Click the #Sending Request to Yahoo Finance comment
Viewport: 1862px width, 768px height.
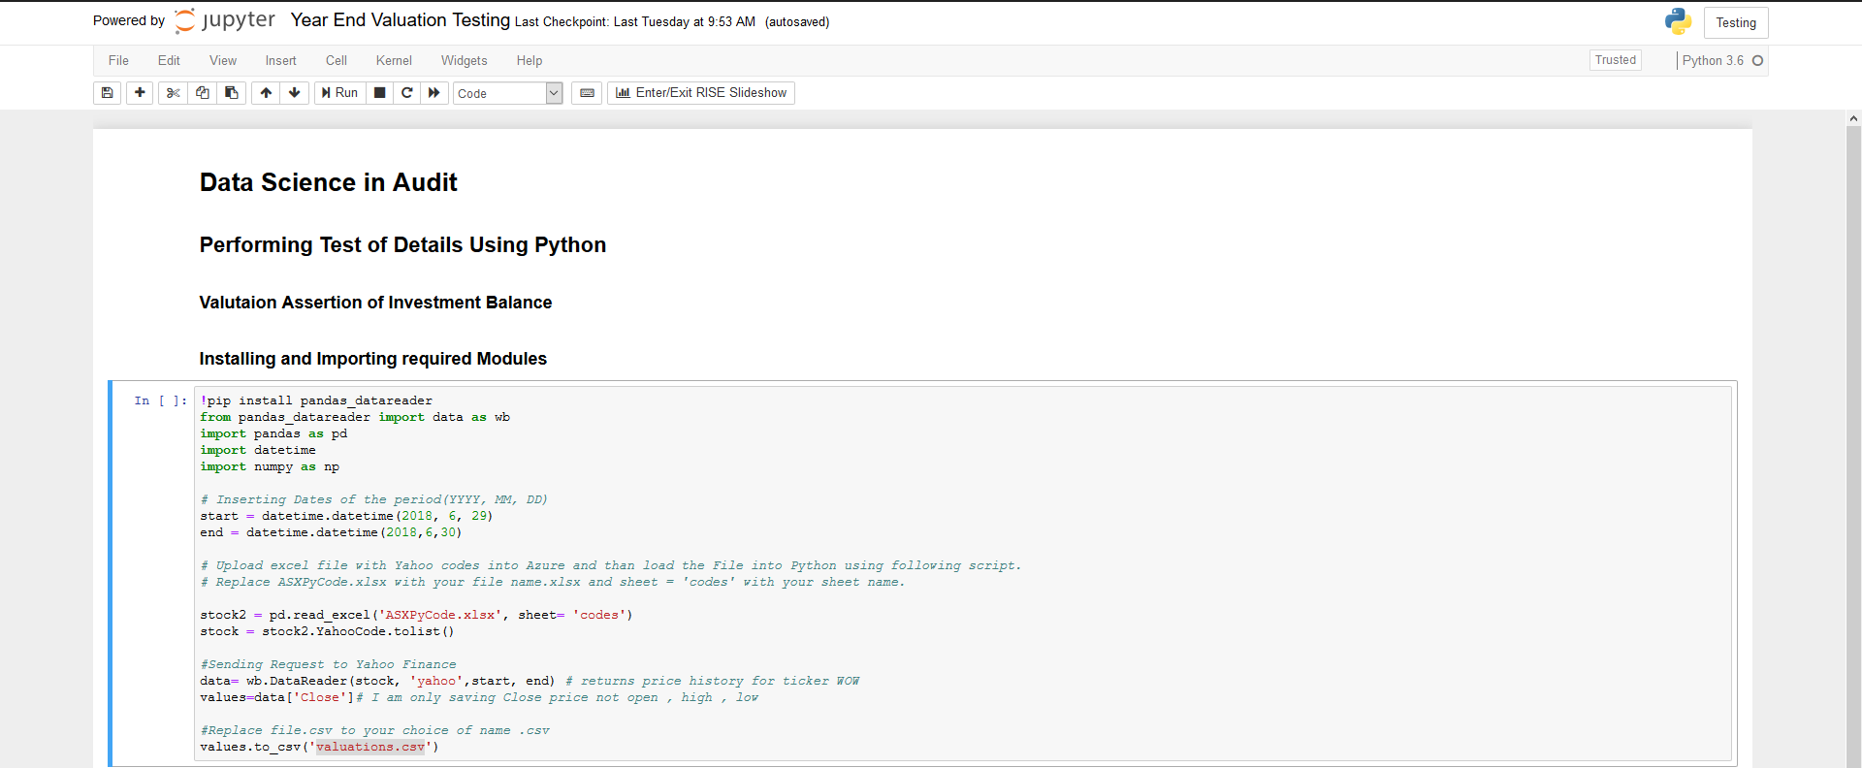(328, 664)
